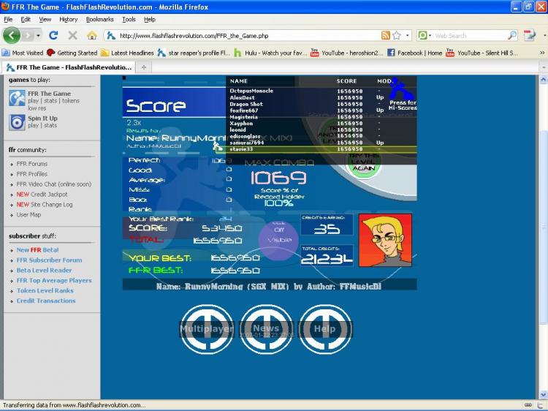Image resolution: width=548 pixels, height=411 pixels.
Task: Open a new tab with the plus button
Action: pyautogui.click(x=144, y=67)
